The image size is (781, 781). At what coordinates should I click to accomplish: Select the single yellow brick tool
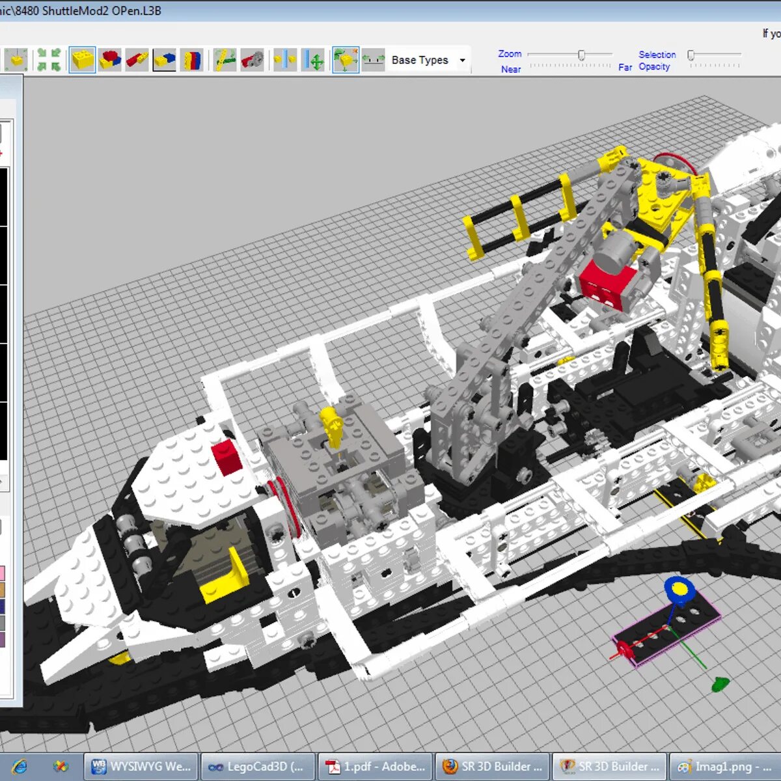coord(83,60)
